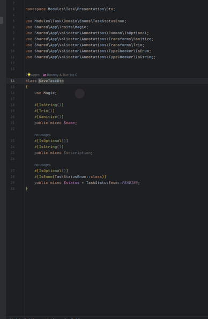Click the Sanitize attribute on line 20

pos(49,117)
